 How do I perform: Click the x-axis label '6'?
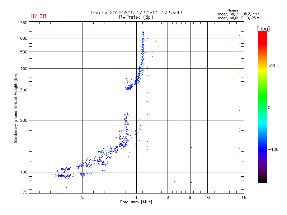pos(168,197)
